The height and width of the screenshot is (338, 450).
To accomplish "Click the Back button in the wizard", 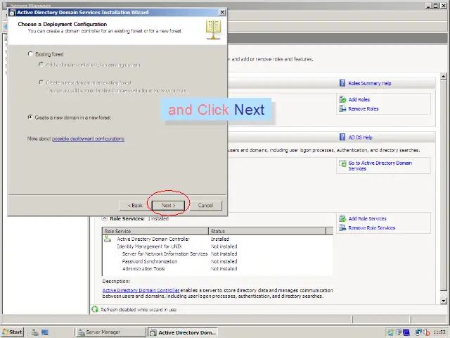I will 135,205.
